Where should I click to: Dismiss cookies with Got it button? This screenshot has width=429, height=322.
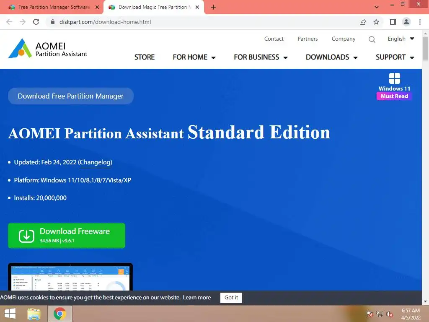point(231,298)
